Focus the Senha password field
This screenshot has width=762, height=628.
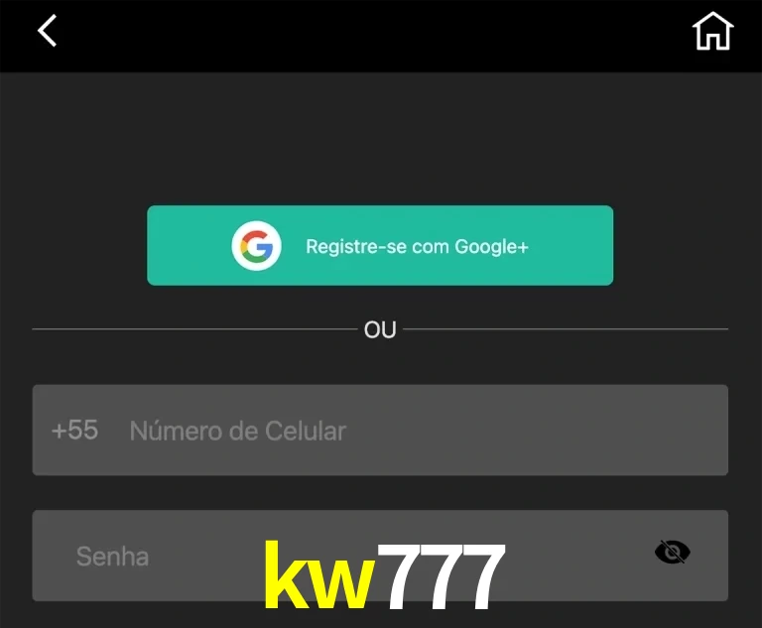pyautogui.click(x=380, y=556)
